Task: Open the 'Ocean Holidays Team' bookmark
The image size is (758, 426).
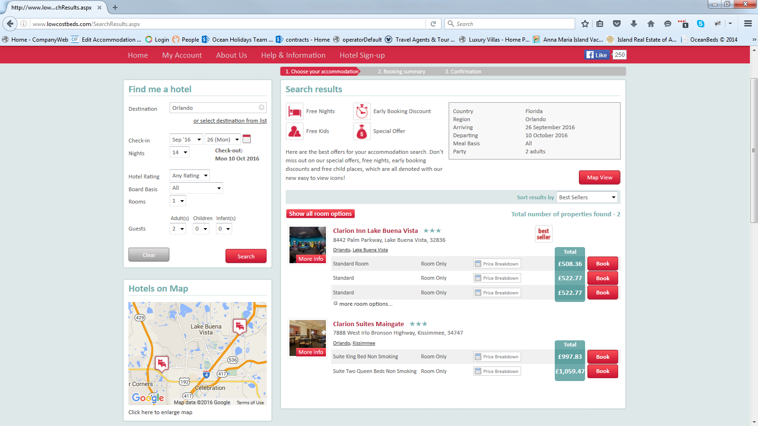Action: tap(237, 40)
